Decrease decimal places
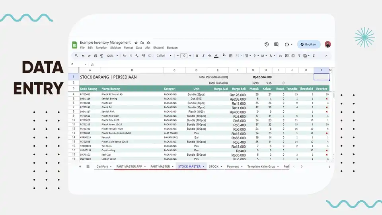The height and width of the screenshot is (215, 382). click(137, 56)
